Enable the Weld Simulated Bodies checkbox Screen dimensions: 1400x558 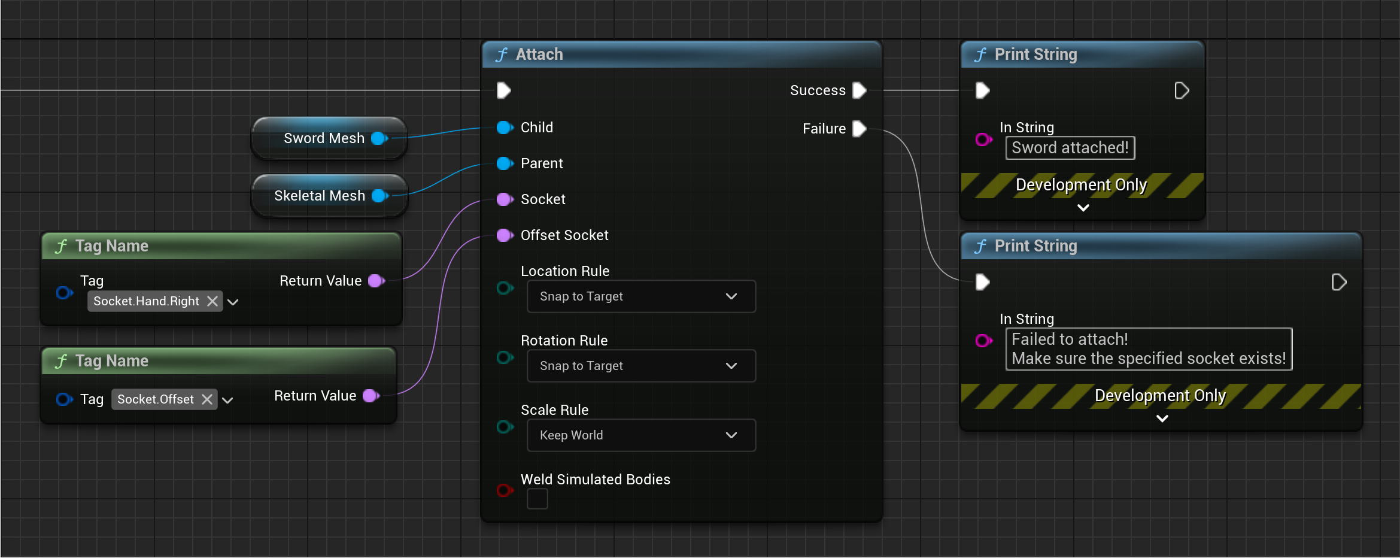pyautogui.click(x=537, y=499)
